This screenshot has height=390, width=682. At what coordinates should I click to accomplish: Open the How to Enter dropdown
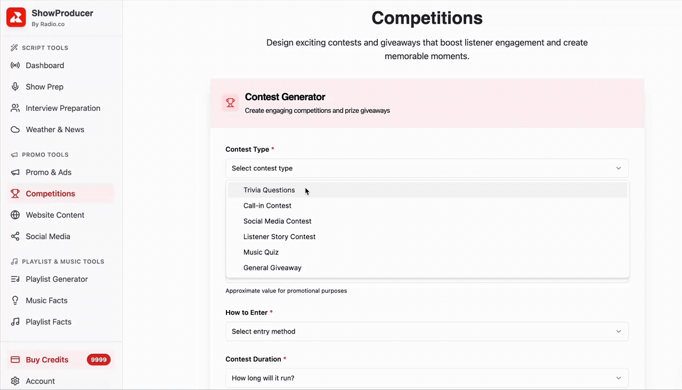click(x=427, y=331)
